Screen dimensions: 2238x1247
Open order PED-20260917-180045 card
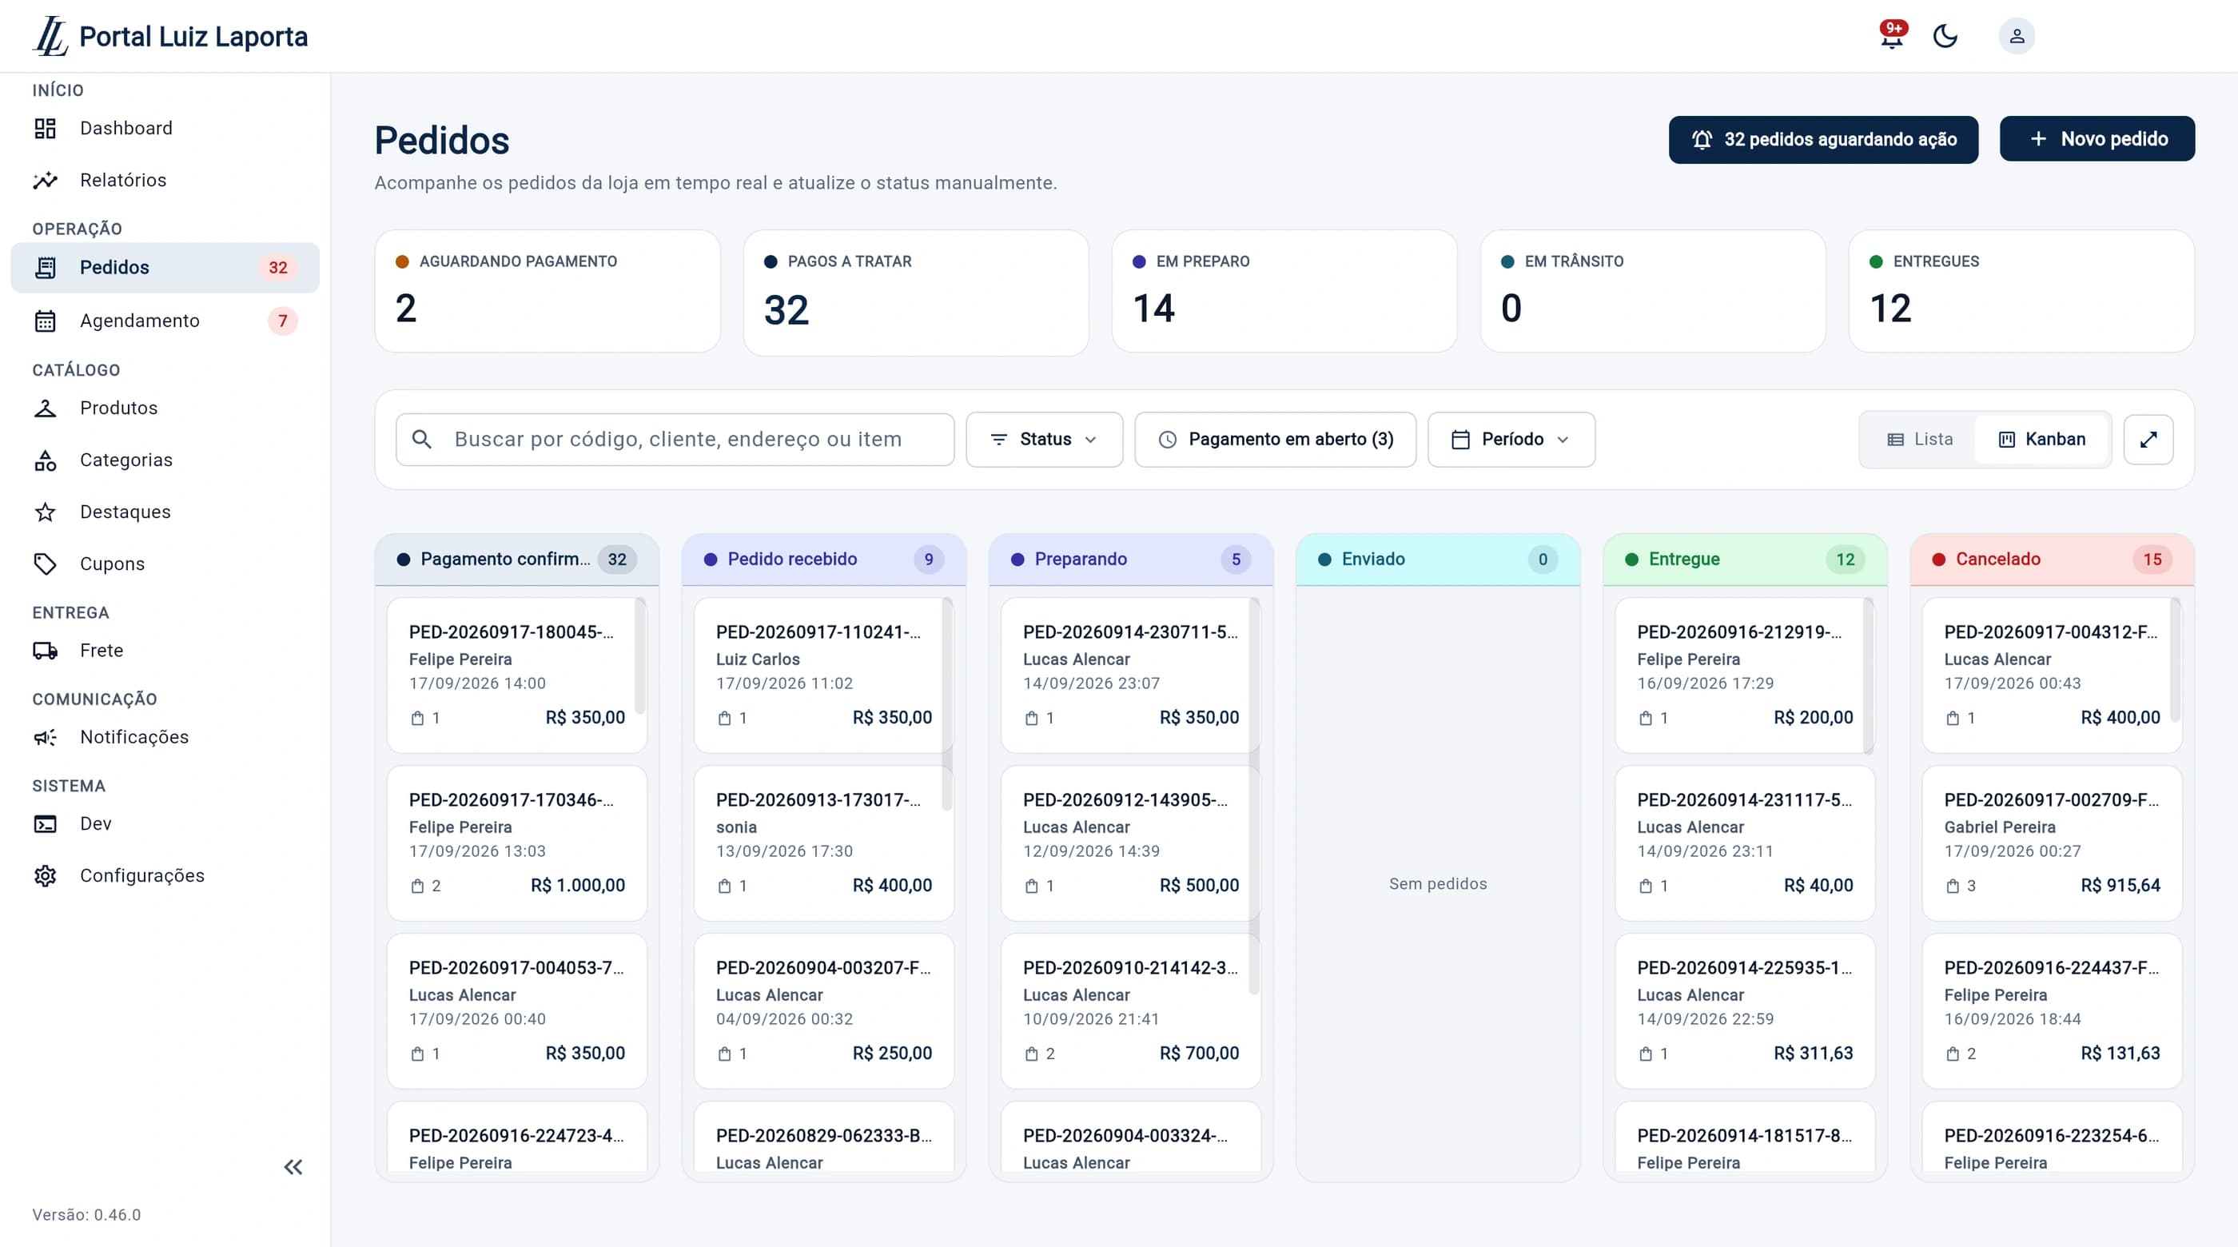tap(517, 675)
